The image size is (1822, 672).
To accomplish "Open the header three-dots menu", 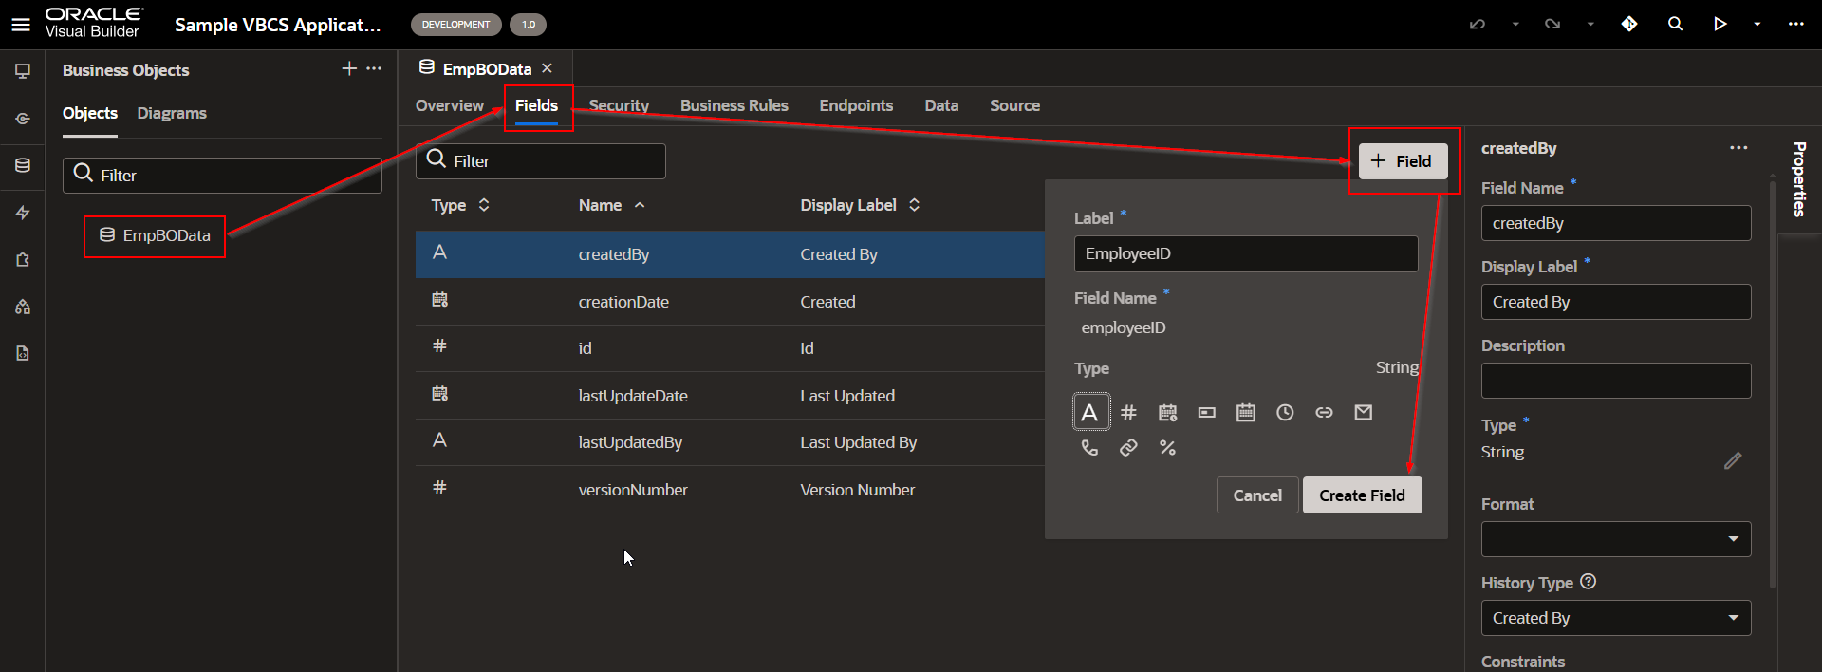I will (x=1795, y=24).
